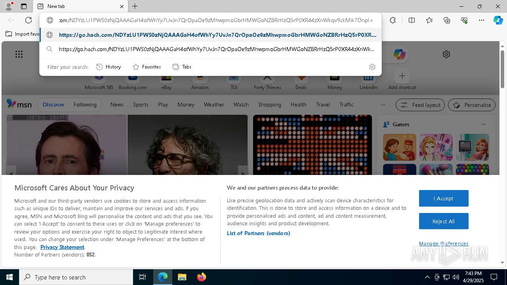Open volume control in system tray
Image resolution: width=507 pixels, height=285 pixels.
click(x=456, y=277)
